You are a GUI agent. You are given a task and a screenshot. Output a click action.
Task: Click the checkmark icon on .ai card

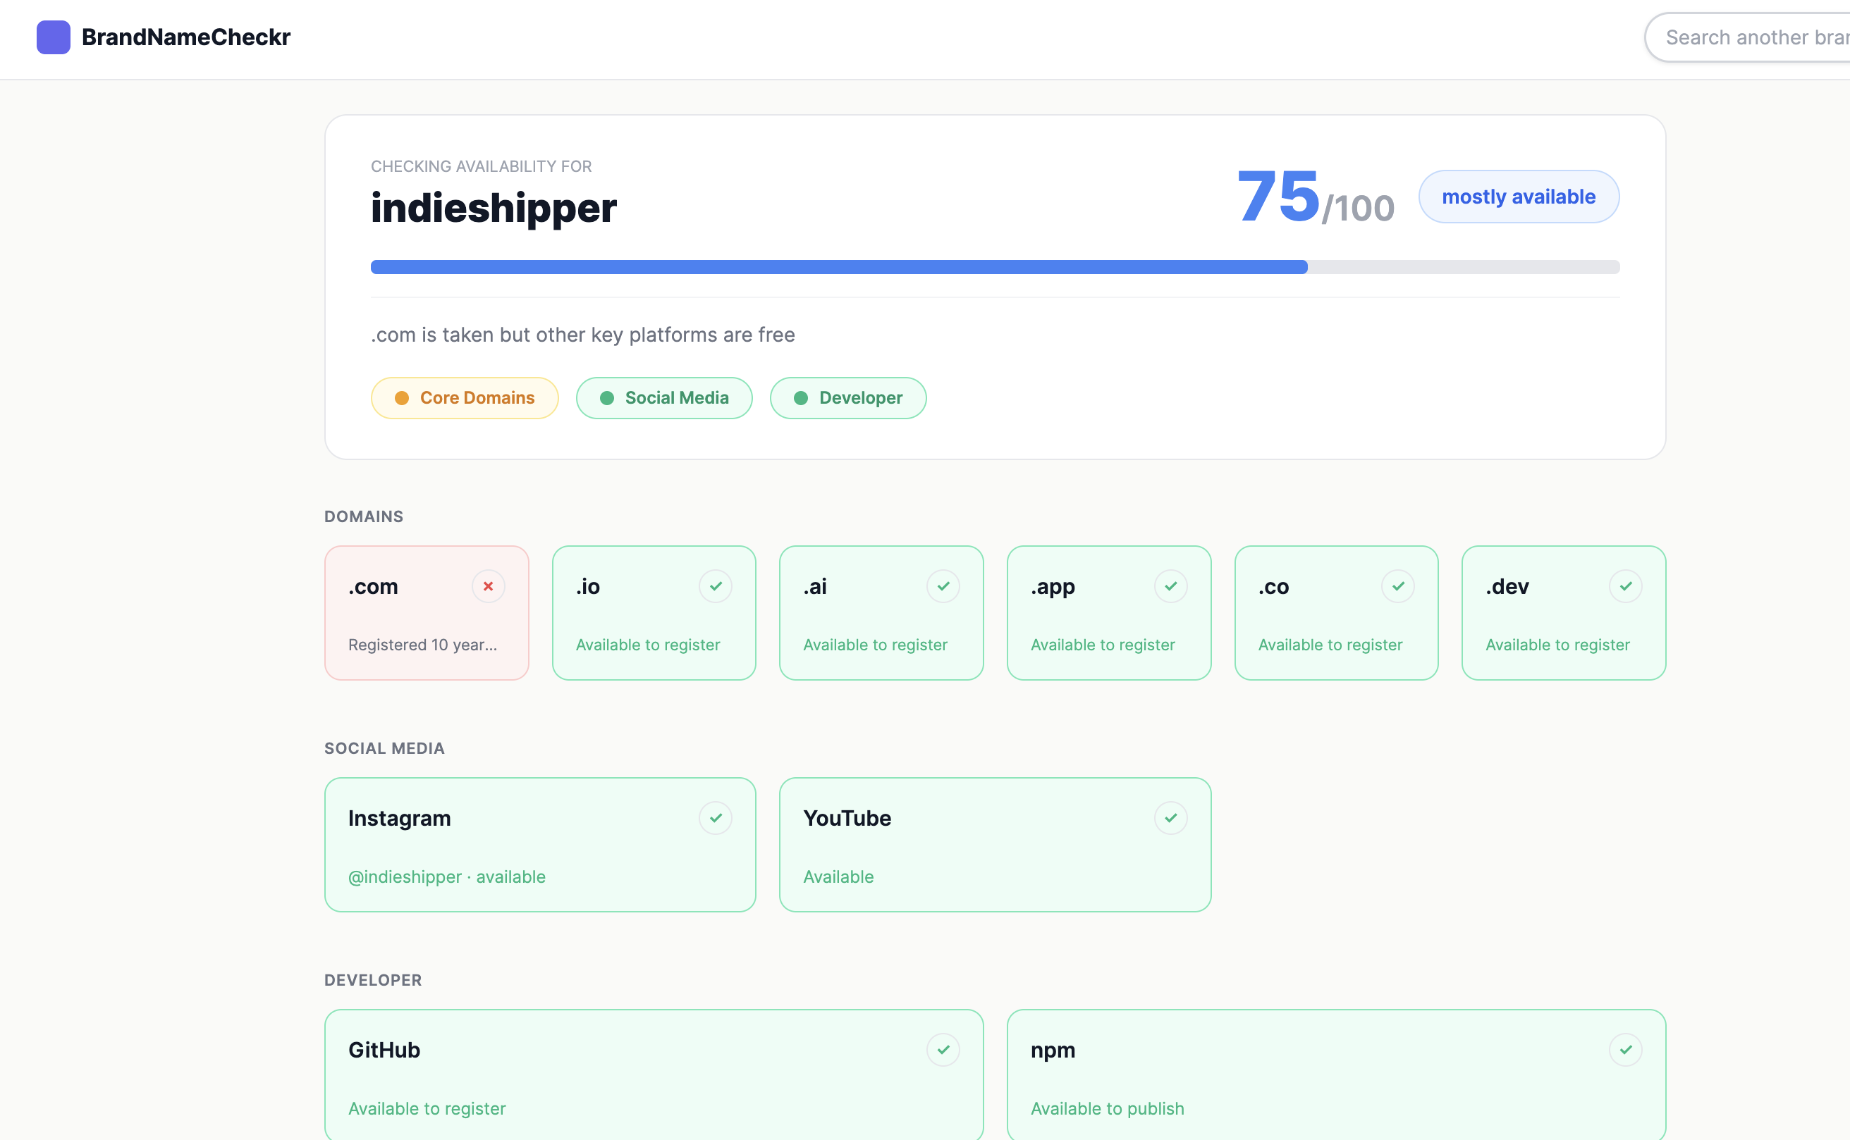(943, 586)
